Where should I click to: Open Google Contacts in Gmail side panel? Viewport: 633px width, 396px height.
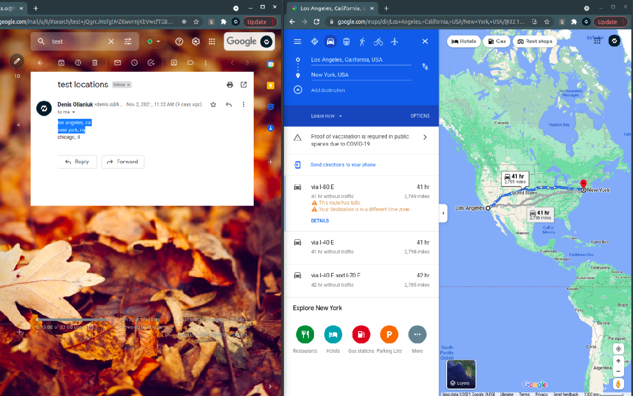271,128
